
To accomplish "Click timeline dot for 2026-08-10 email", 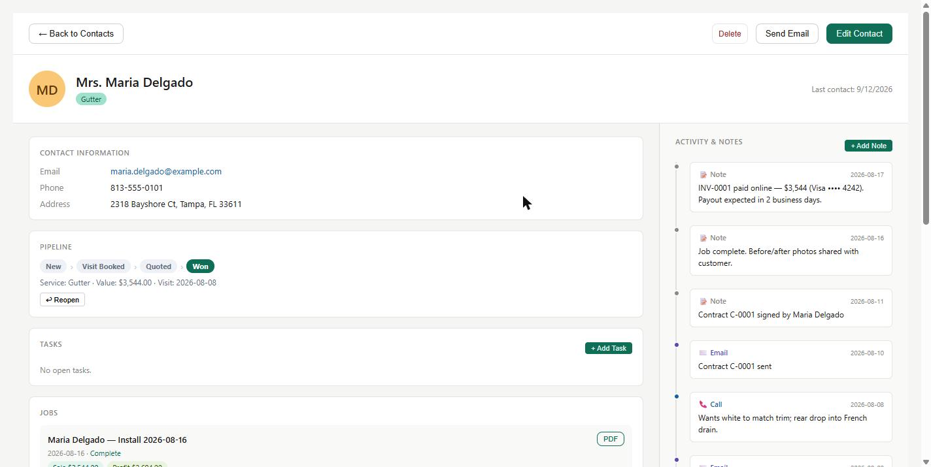I will (677, 345).
